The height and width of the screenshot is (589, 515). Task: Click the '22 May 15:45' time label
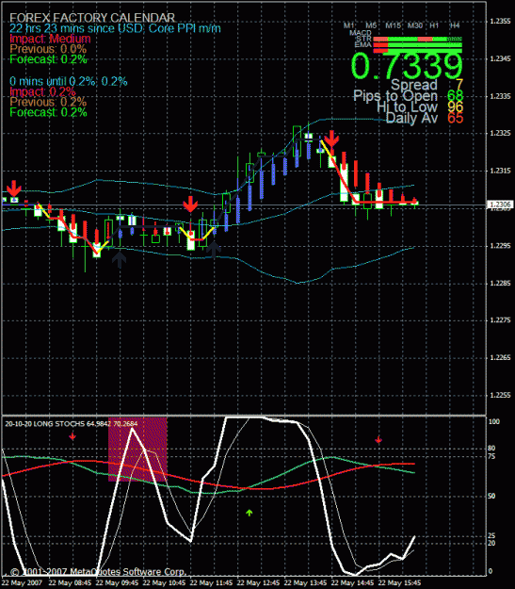tap(399, 583)
